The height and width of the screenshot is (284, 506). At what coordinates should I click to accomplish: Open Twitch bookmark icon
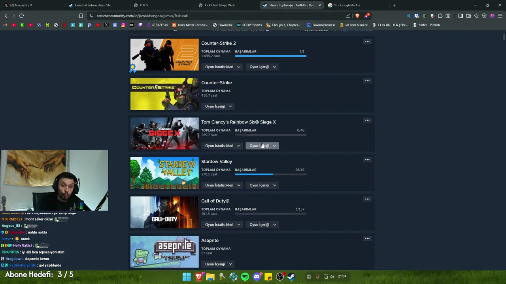click(140, 25)
